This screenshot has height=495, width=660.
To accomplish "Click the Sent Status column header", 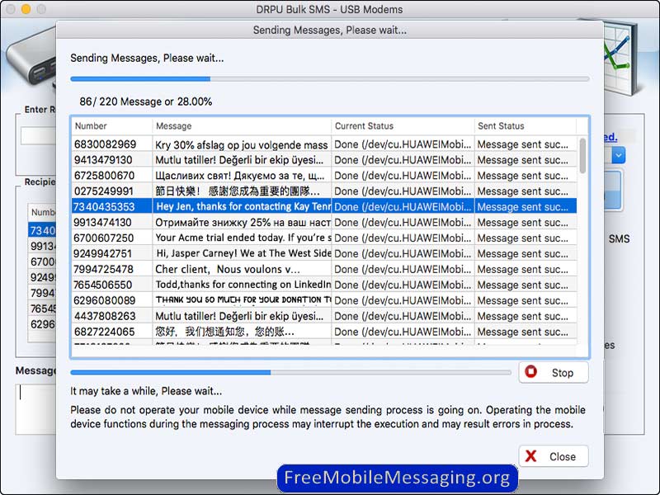I will click(525, 126).
